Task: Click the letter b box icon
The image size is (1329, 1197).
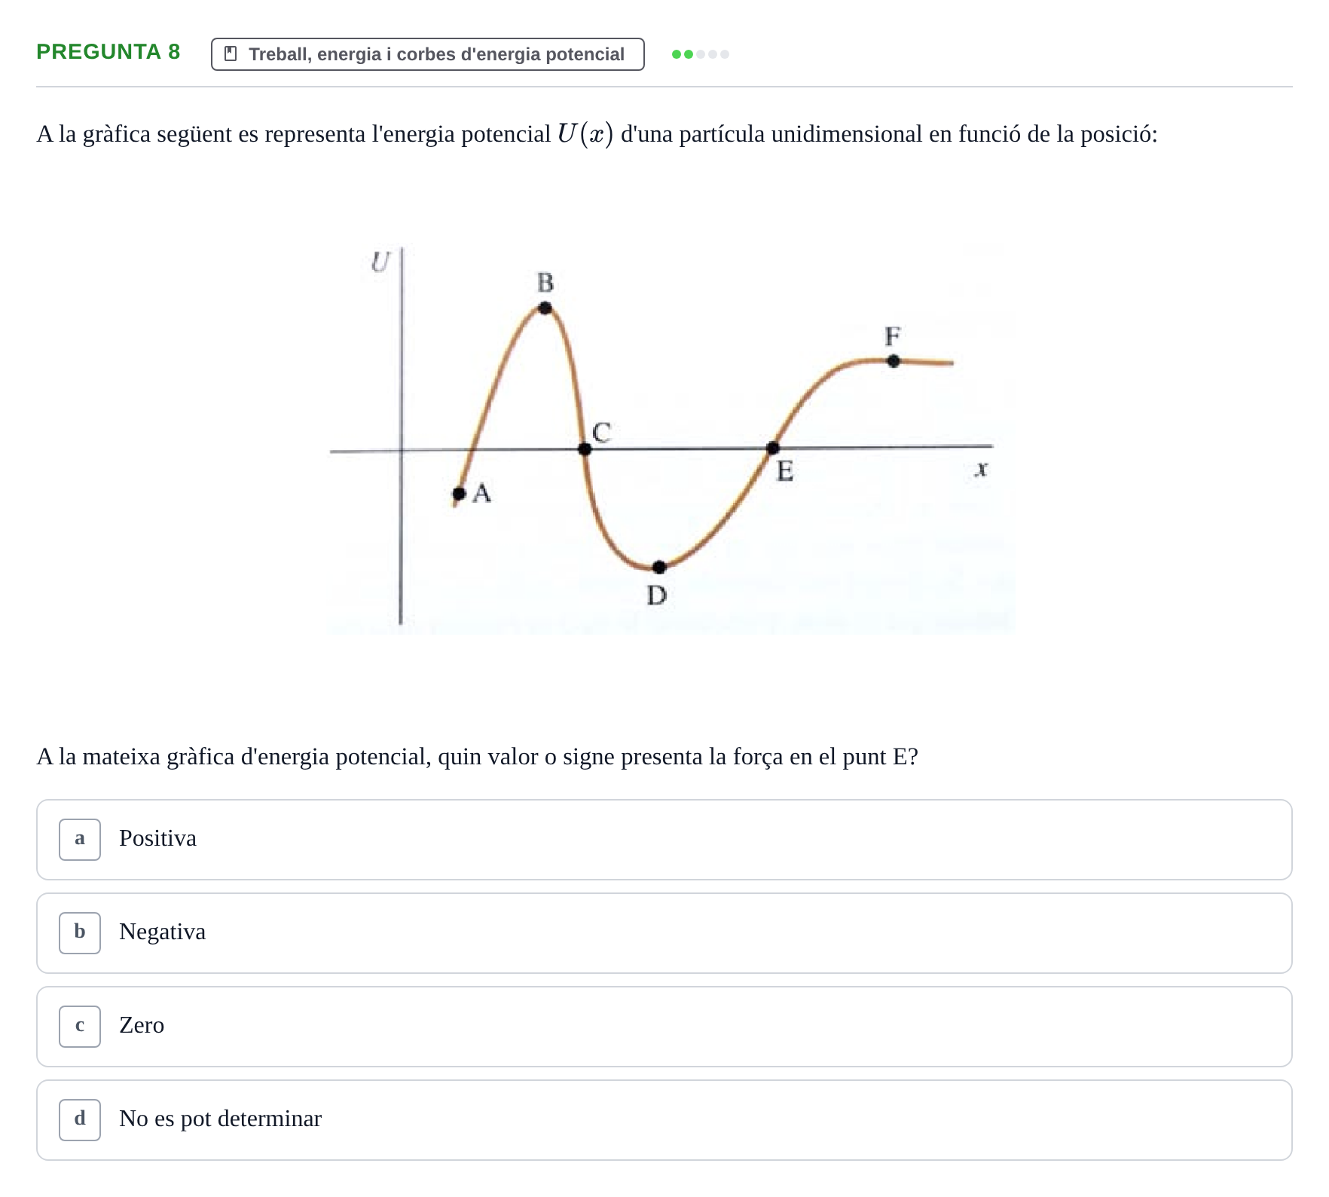Action: [80, 932]
